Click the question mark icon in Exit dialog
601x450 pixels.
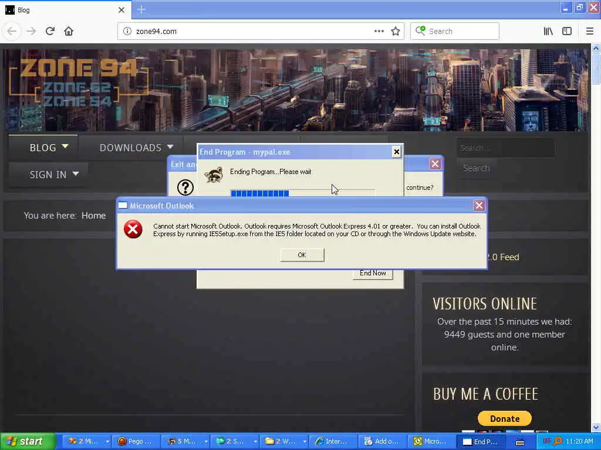click(185, 187)
